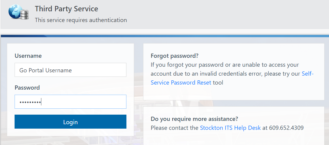Open the Stockton ITS Help Desk link
Screen dimensions: 329x145
(230, 128)
